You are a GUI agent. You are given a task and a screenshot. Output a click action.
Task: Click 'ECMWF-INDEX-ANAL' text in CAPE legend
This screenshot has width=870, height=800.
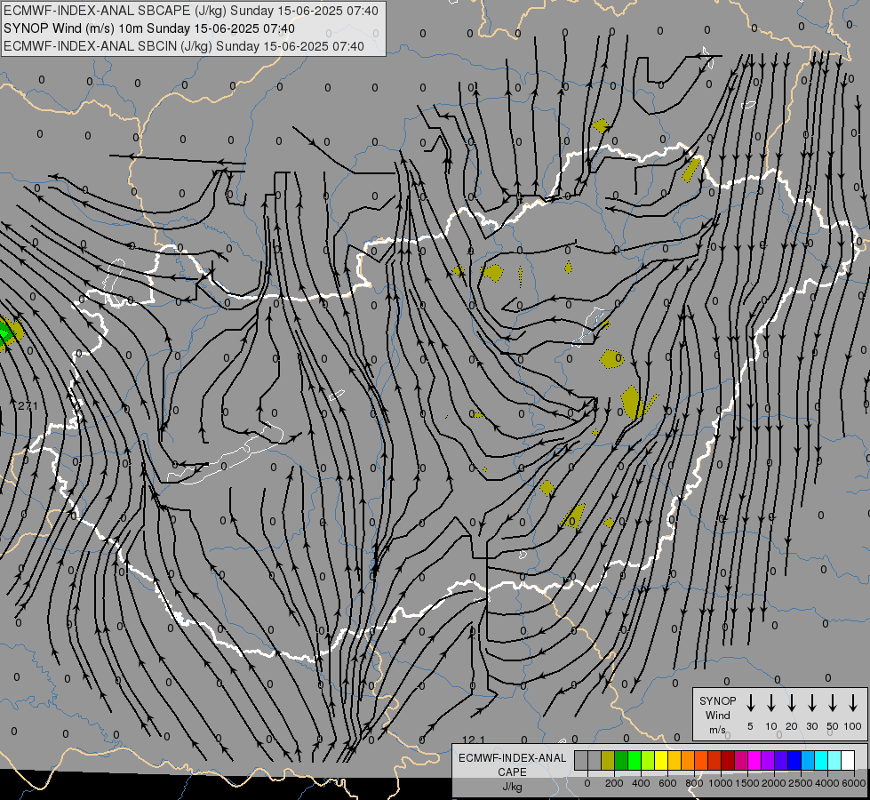tap(512, 758)
